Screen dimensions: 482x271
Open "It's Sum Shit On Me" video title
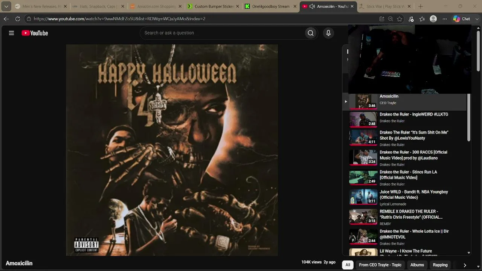coord(414,135)
